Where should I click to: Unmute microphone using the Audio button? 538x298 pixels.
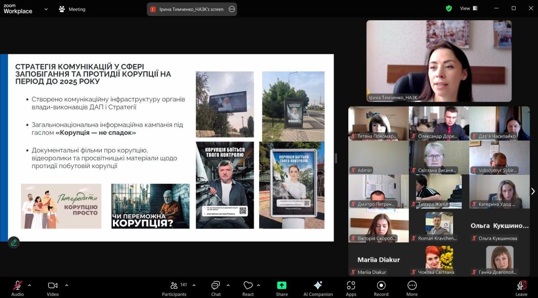[x=17, y=289]
